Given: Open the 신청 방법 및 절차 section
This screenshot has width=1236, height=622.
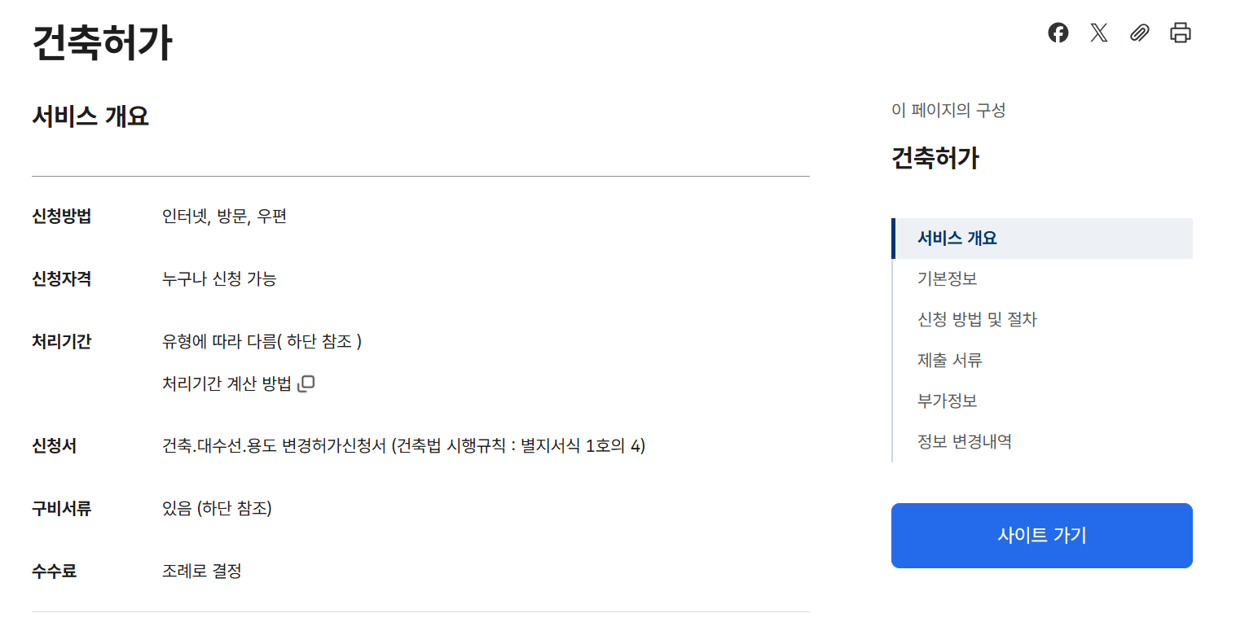Looking at the screenshot, I should pos(974,319).
